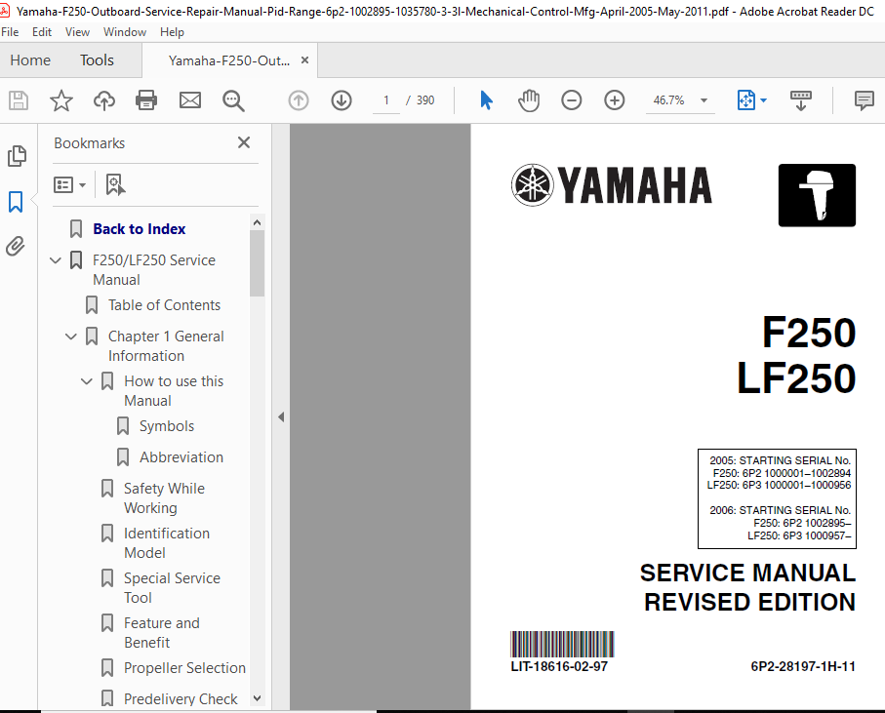
Task: Follow the Back to Index bookmark
Action: point(140,229)
